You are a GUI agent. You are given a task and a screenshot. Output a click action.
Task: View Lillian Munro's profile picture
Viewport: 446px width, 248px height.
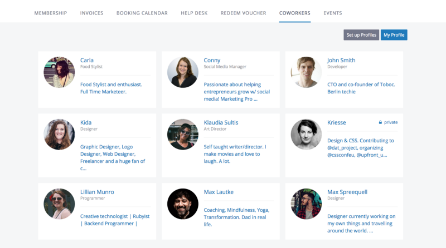[x=59, y=204]
